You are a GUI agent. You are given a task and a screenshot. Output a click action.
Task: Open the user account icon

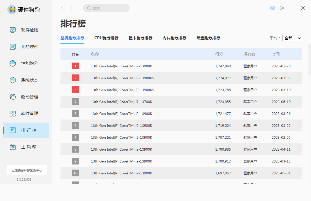tap(272, 8)
